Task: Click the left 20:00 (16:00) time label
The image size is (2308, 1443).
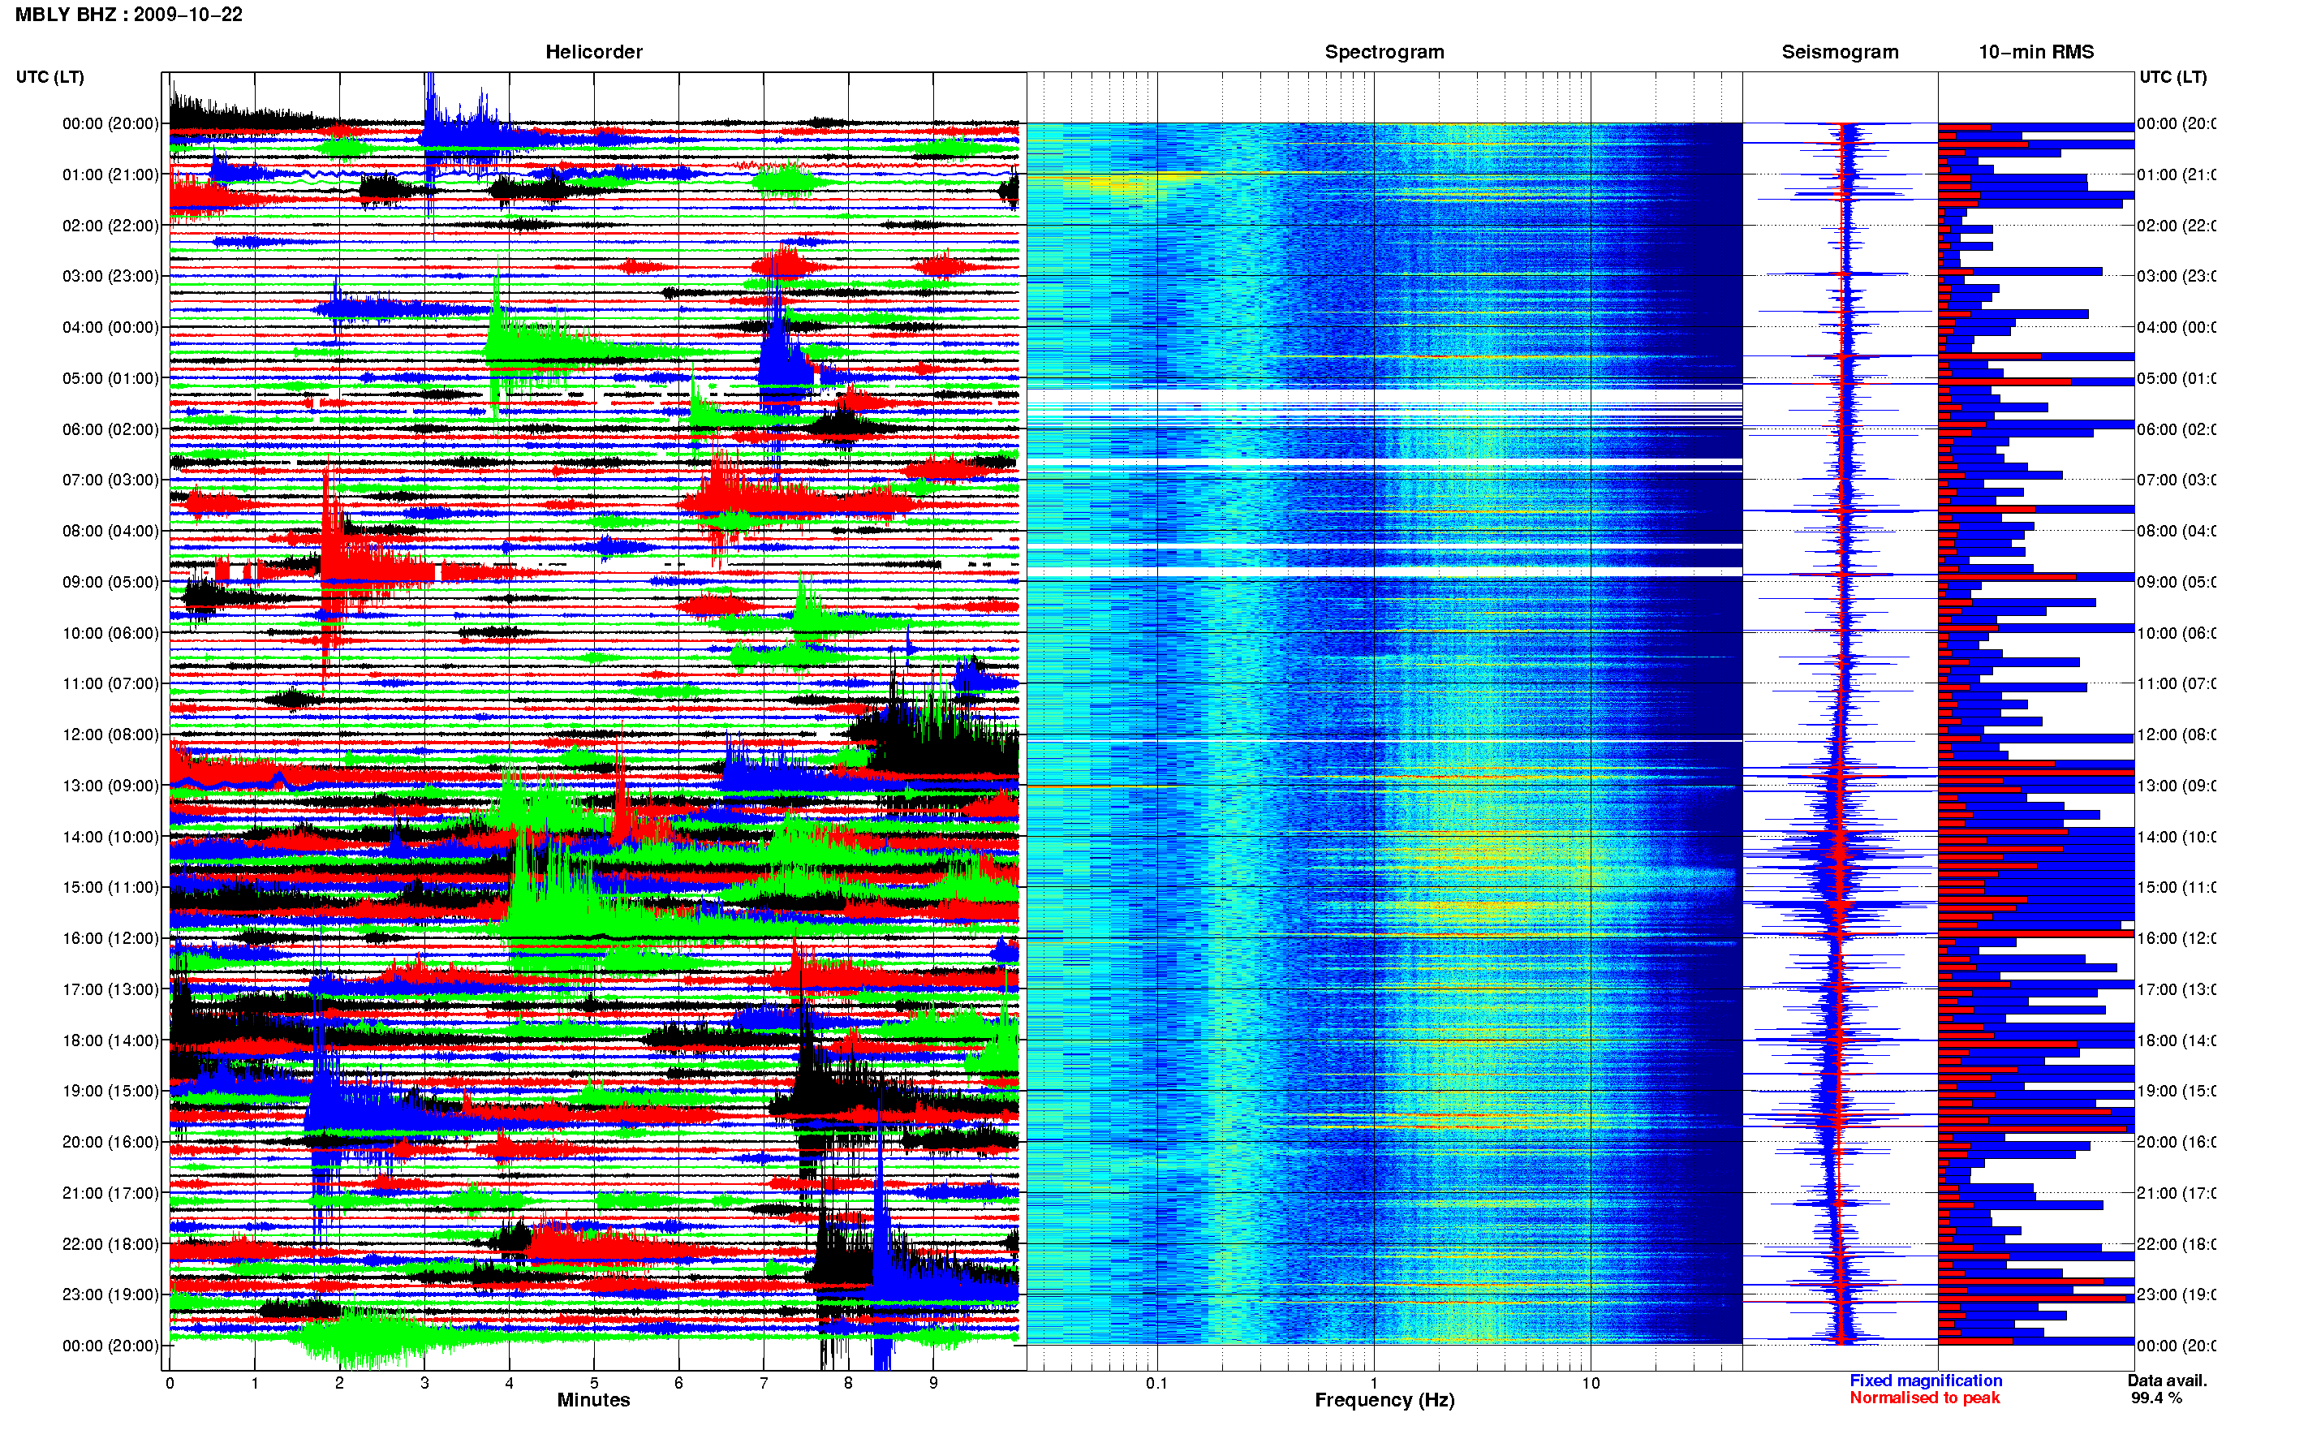Action: point(110,1143)
